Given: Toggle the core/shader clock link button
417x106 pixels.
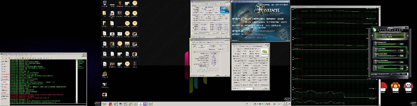Looking at the screenshot, I should tap(407, 52).
